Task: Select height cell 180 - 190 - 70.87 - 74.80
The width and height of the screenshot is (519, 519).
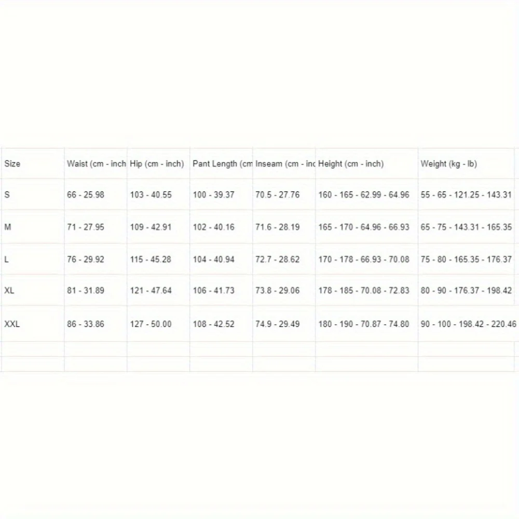Action: [x=366, y=324]
